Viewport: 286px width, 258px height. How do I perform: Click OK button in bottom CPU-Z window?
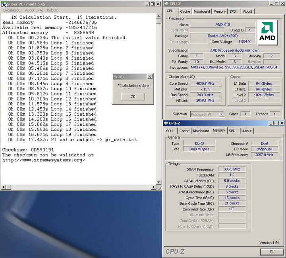(x=272, y=252)
